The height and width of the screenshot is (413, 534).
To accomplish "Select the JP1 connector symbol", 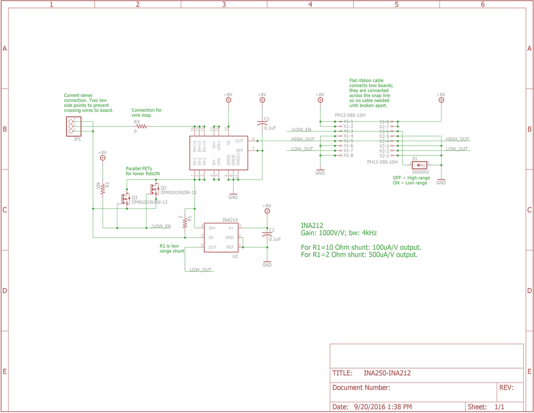I will click(74, 126).
